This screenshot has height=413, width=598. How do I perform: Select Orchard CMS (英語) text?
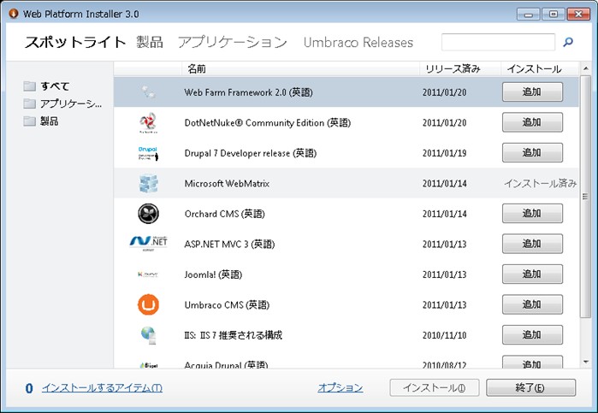[x=225, y=214]
